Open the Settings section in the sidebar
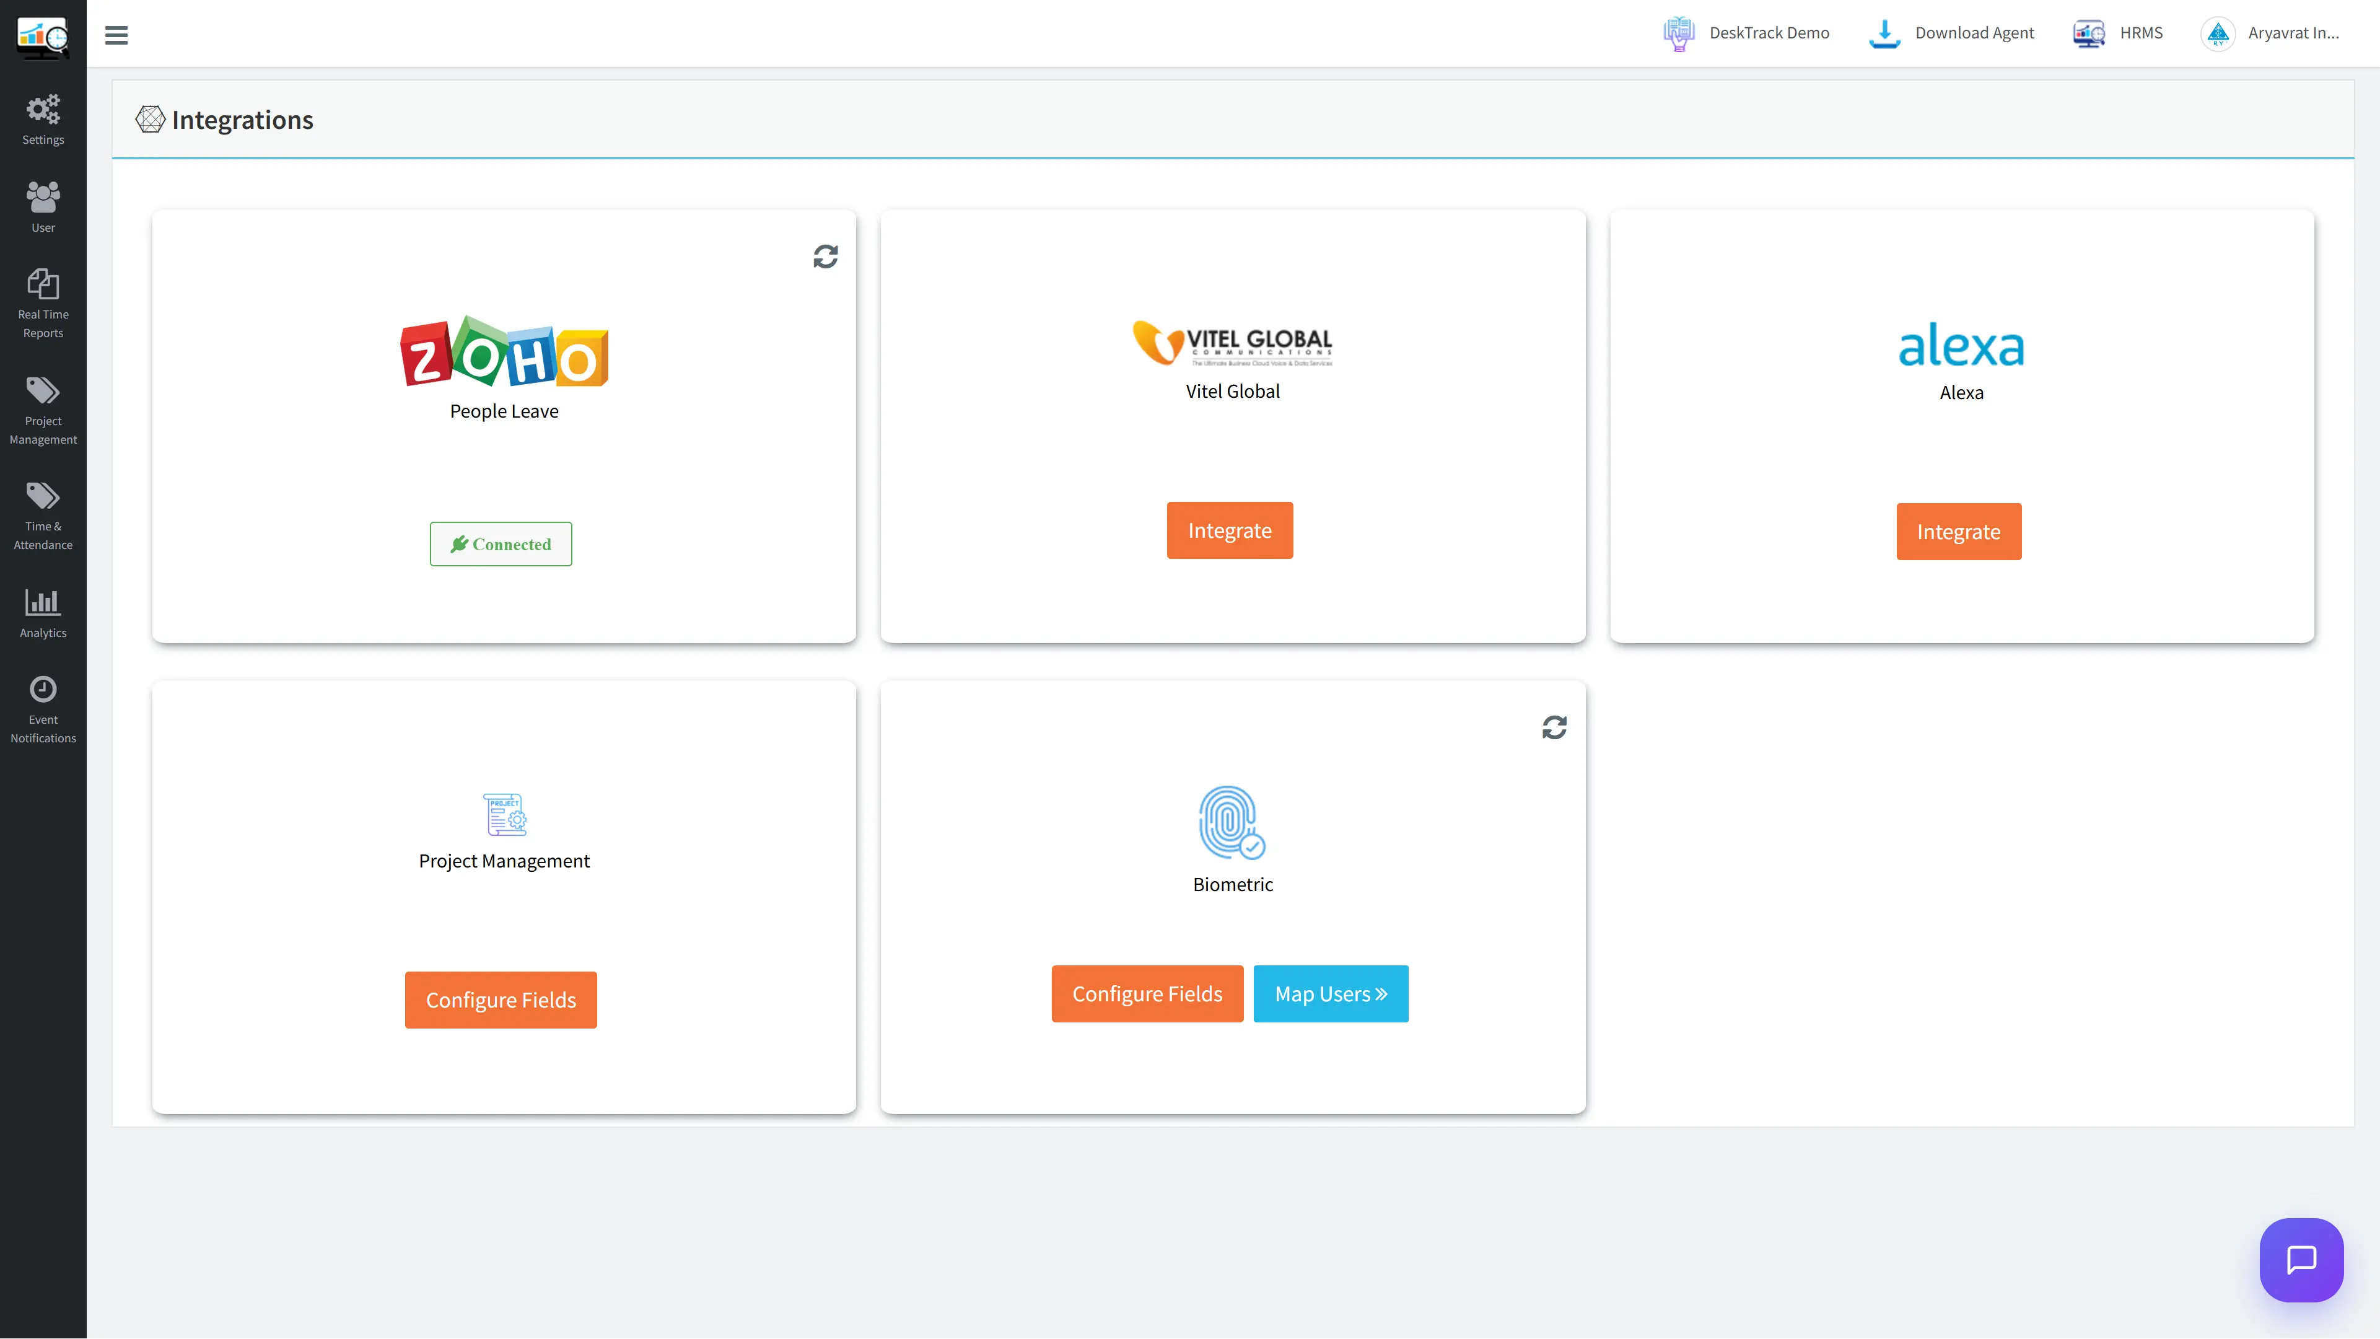 click(43, 119)
